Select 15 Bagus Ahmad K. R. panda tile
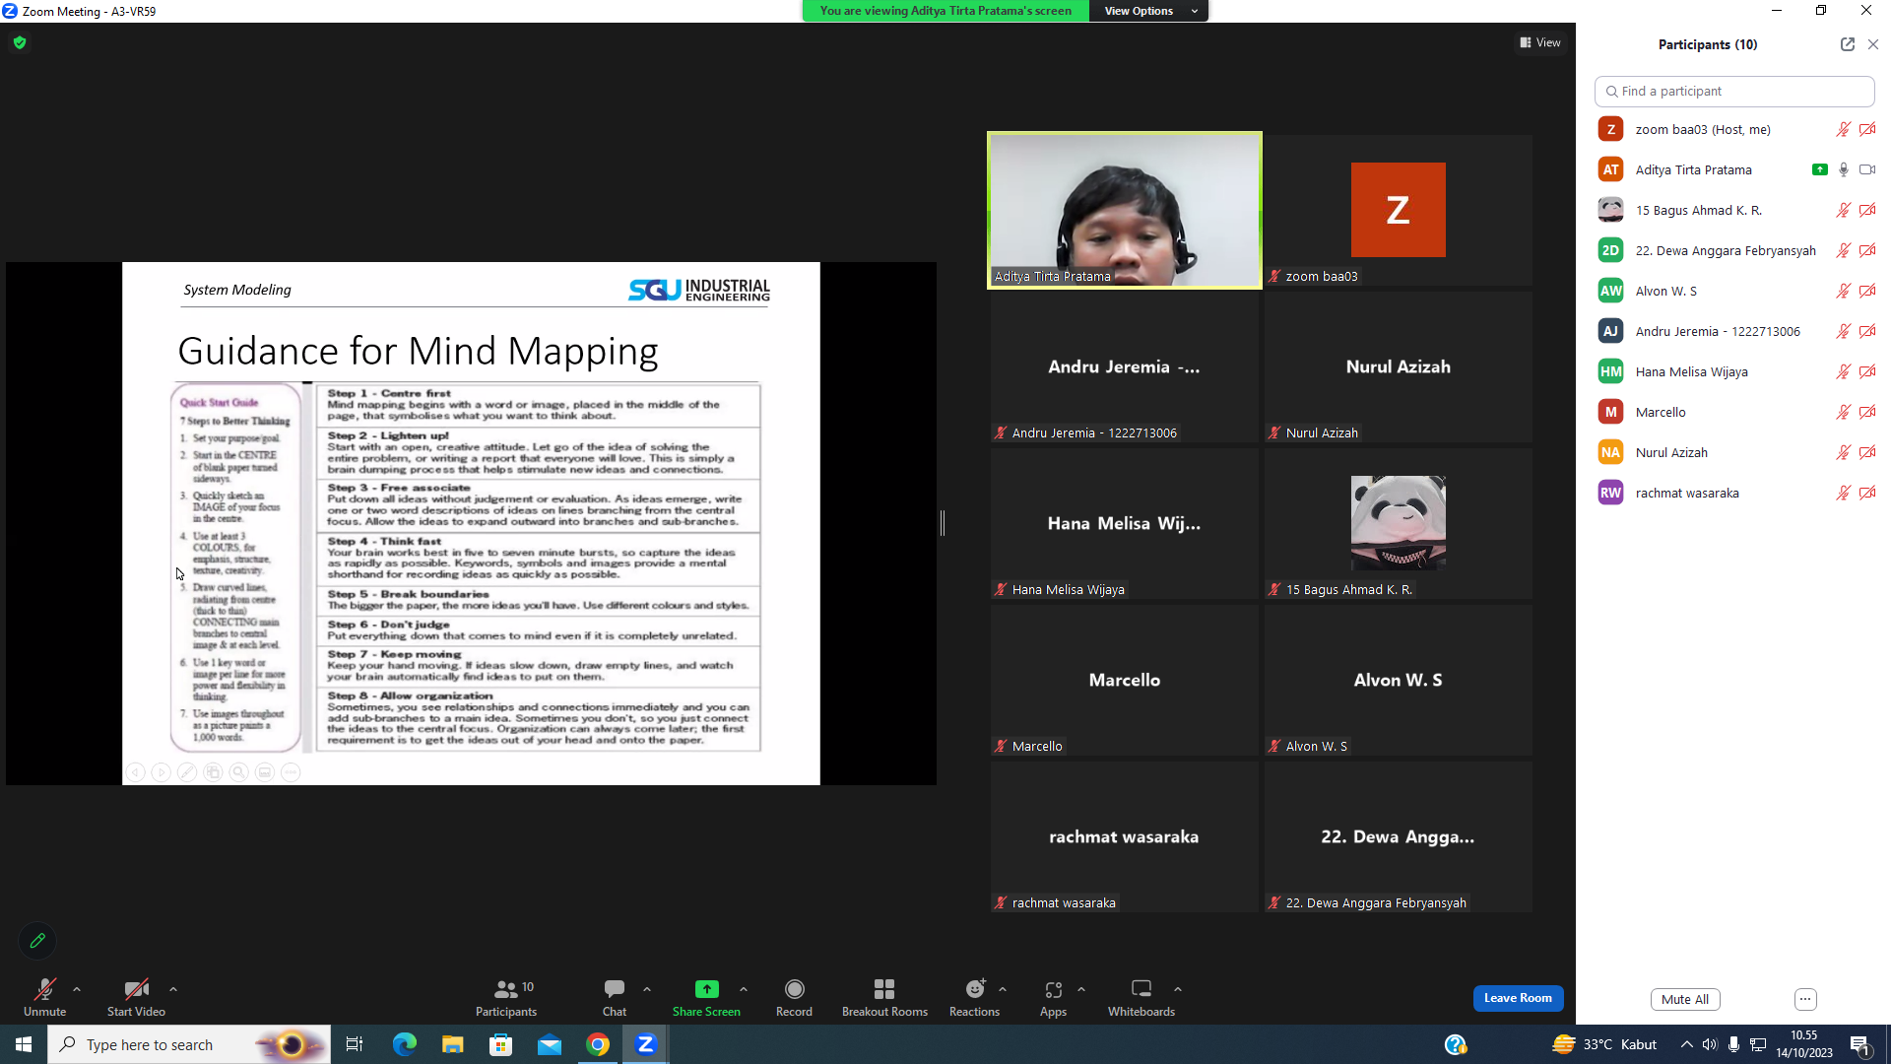 tap(1399, 523)
